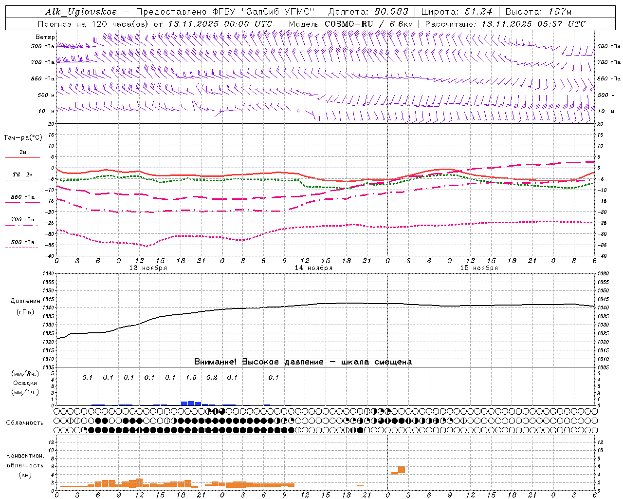Image resolution: width=623 pixels, height=499 pixels.
Task: Click the 13 ноября date label
Action: (x=148, y=268)
